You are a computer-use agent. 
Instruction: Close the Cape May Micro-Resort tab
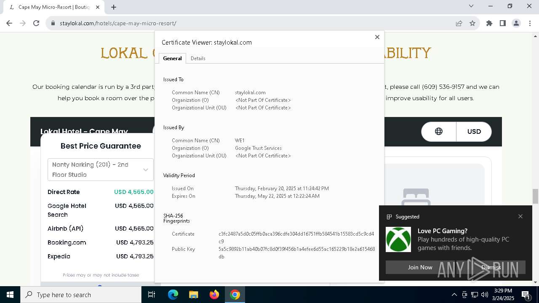coord(98,7)
